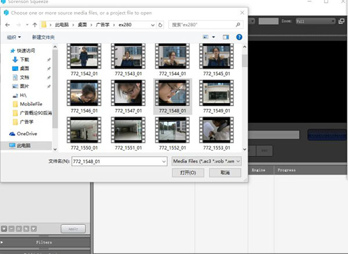Viewport: 348px width, 254px height.
Task: Click Squeeze preview detach window icon
Action: 342,21
